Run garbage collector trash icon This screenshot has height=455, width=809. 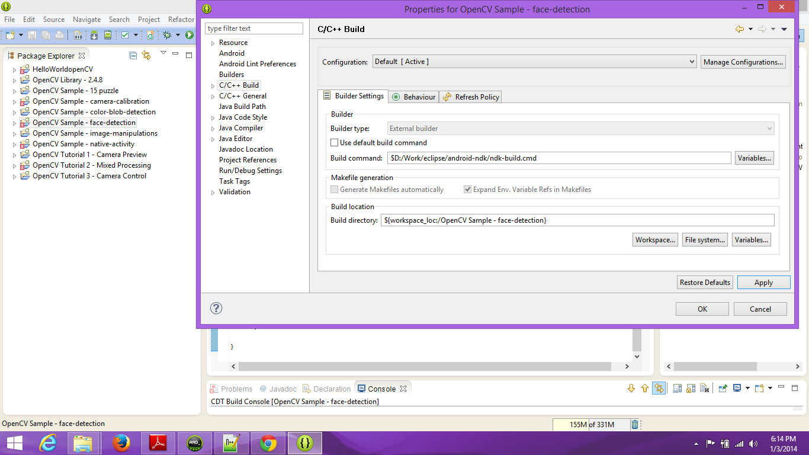click(x=635, y=424)
